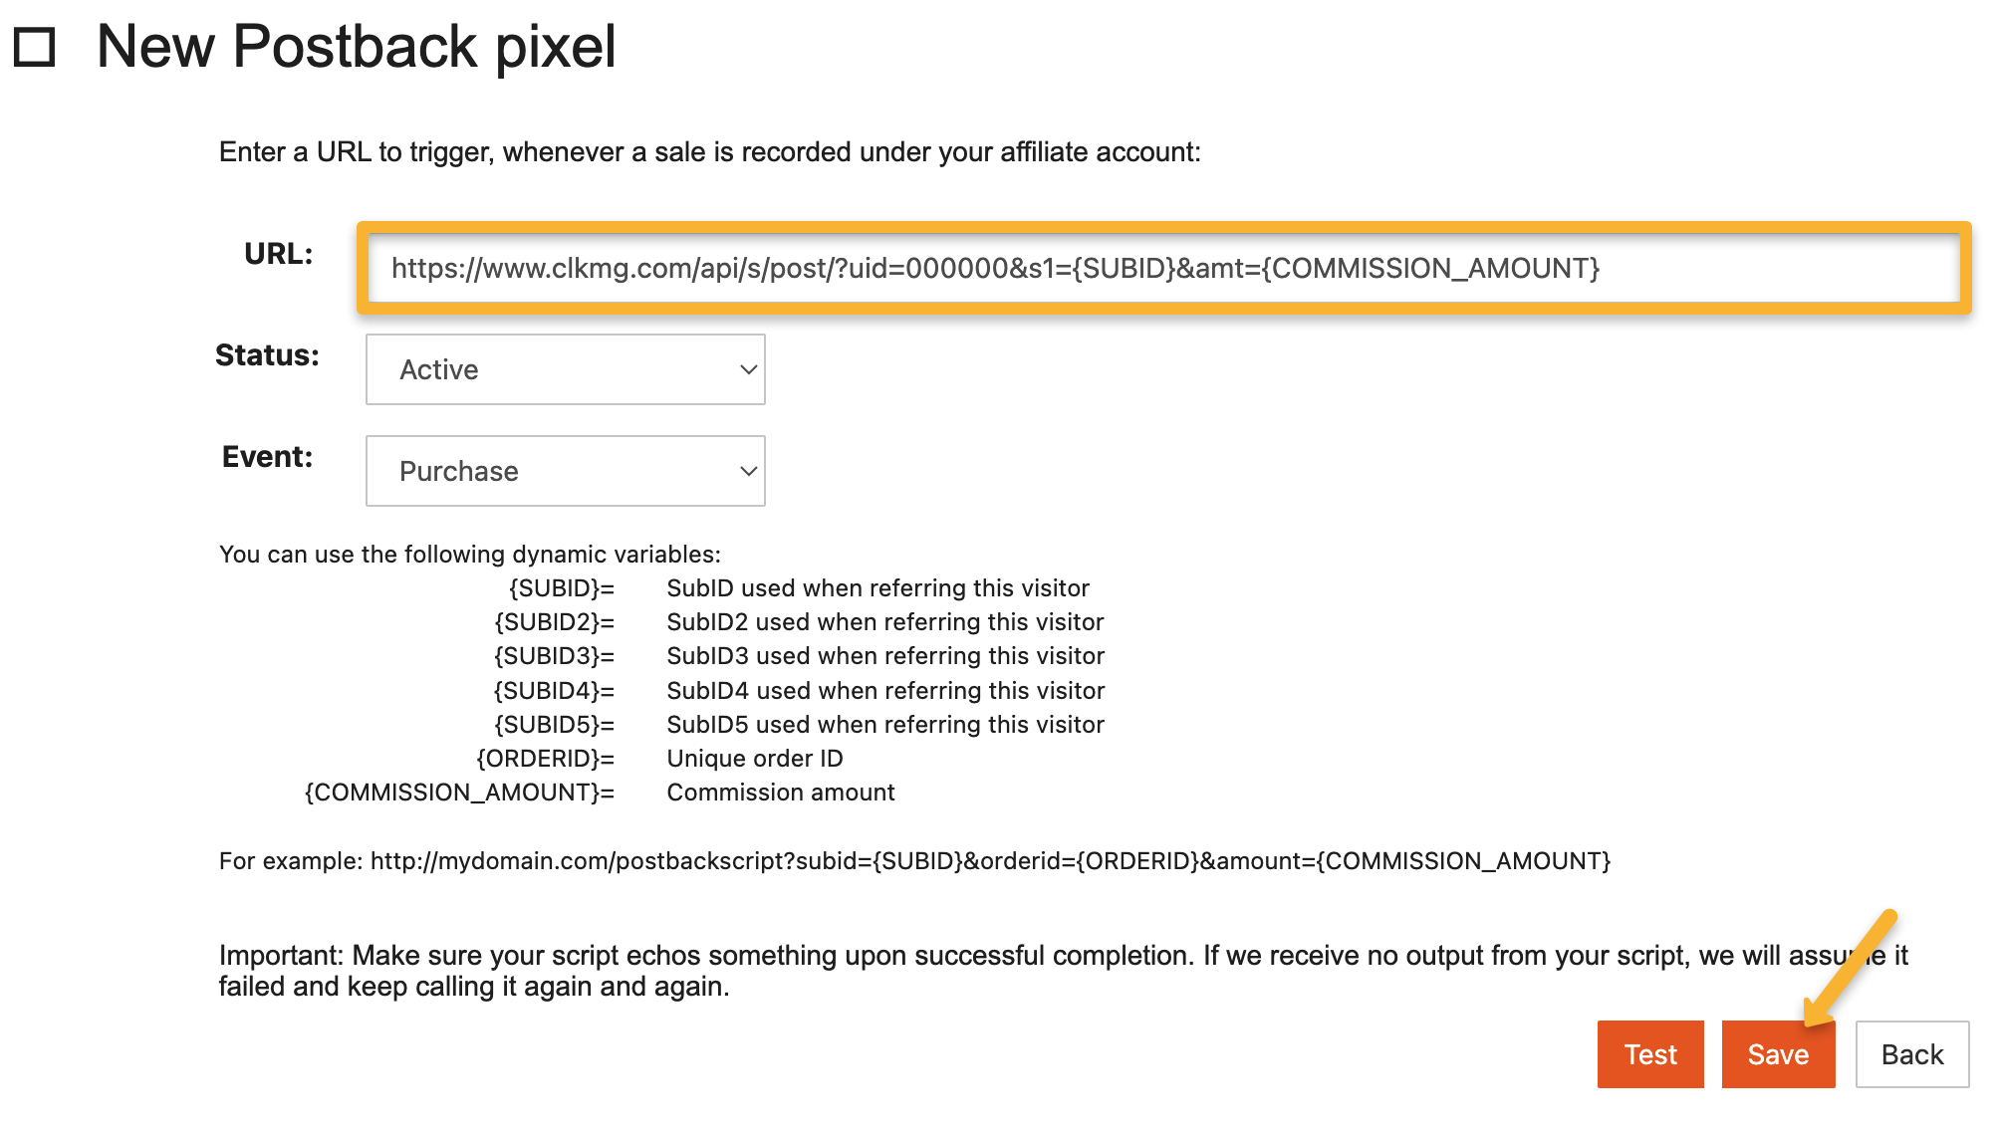Open the Event dropdown showing Purchase
The height and width of the screenshot is (1137, 2002).
(565, 471)
